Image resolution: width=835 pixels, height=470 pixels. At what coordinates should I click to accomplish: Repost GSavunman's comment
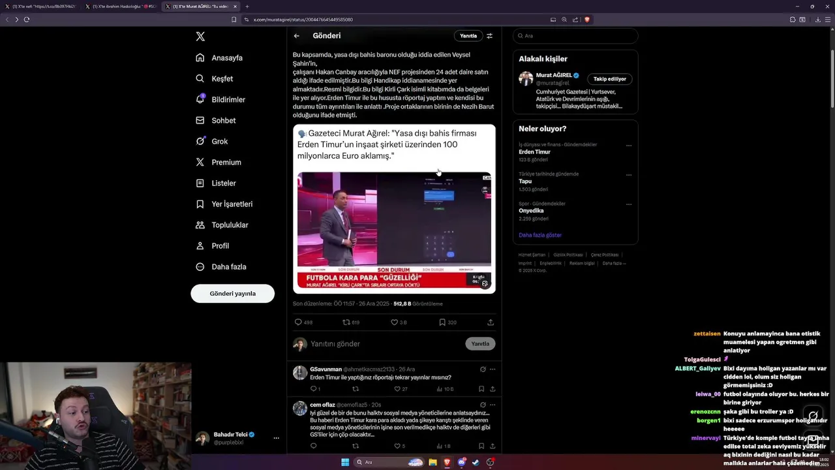point(356,389)
